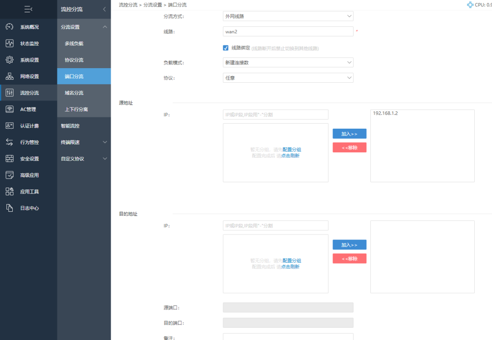Open 系统概况 dashboard icon
This screenshot has height=340, width=492.
[10, 27]
